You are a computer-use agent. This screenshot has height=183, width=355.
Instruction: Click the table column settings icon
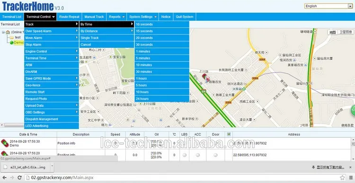click(x=229, y=134)
